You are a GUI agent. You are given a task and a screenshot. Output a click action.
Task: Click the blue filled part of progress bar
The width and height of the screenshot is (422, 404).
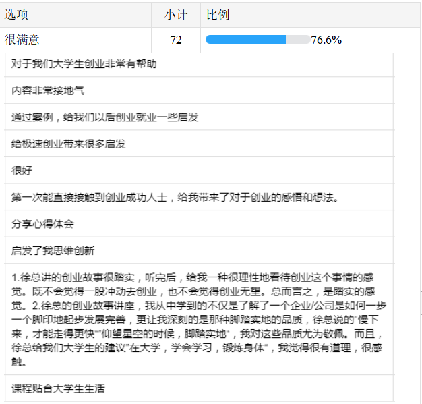pos(245,40)
